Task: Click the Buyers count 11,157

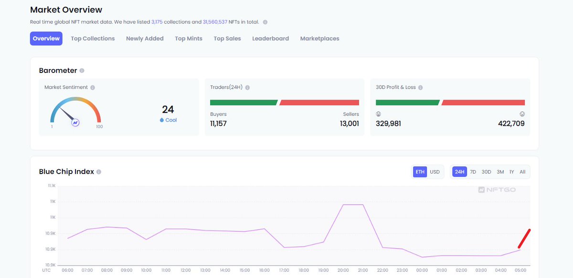Action: pyautogui.click(x=219, y=124)
